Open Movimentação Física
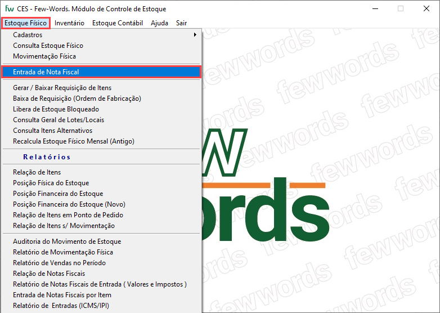 101,56
